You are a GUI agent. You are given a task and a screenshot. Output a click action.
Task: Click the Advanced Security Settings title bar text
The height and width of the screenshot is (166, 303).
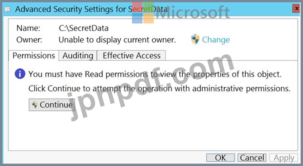tap(91, 9)
